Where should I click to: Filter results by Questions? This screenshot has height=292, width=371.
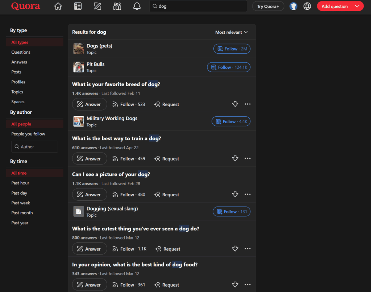point(35,52)
